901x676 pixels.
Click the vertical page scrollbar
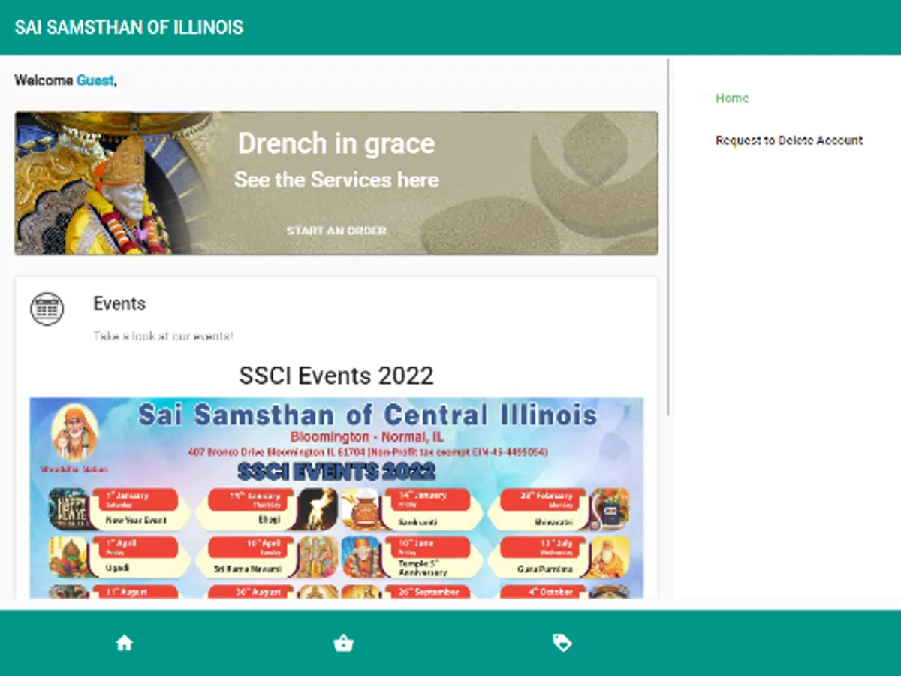tap(668, 237)
